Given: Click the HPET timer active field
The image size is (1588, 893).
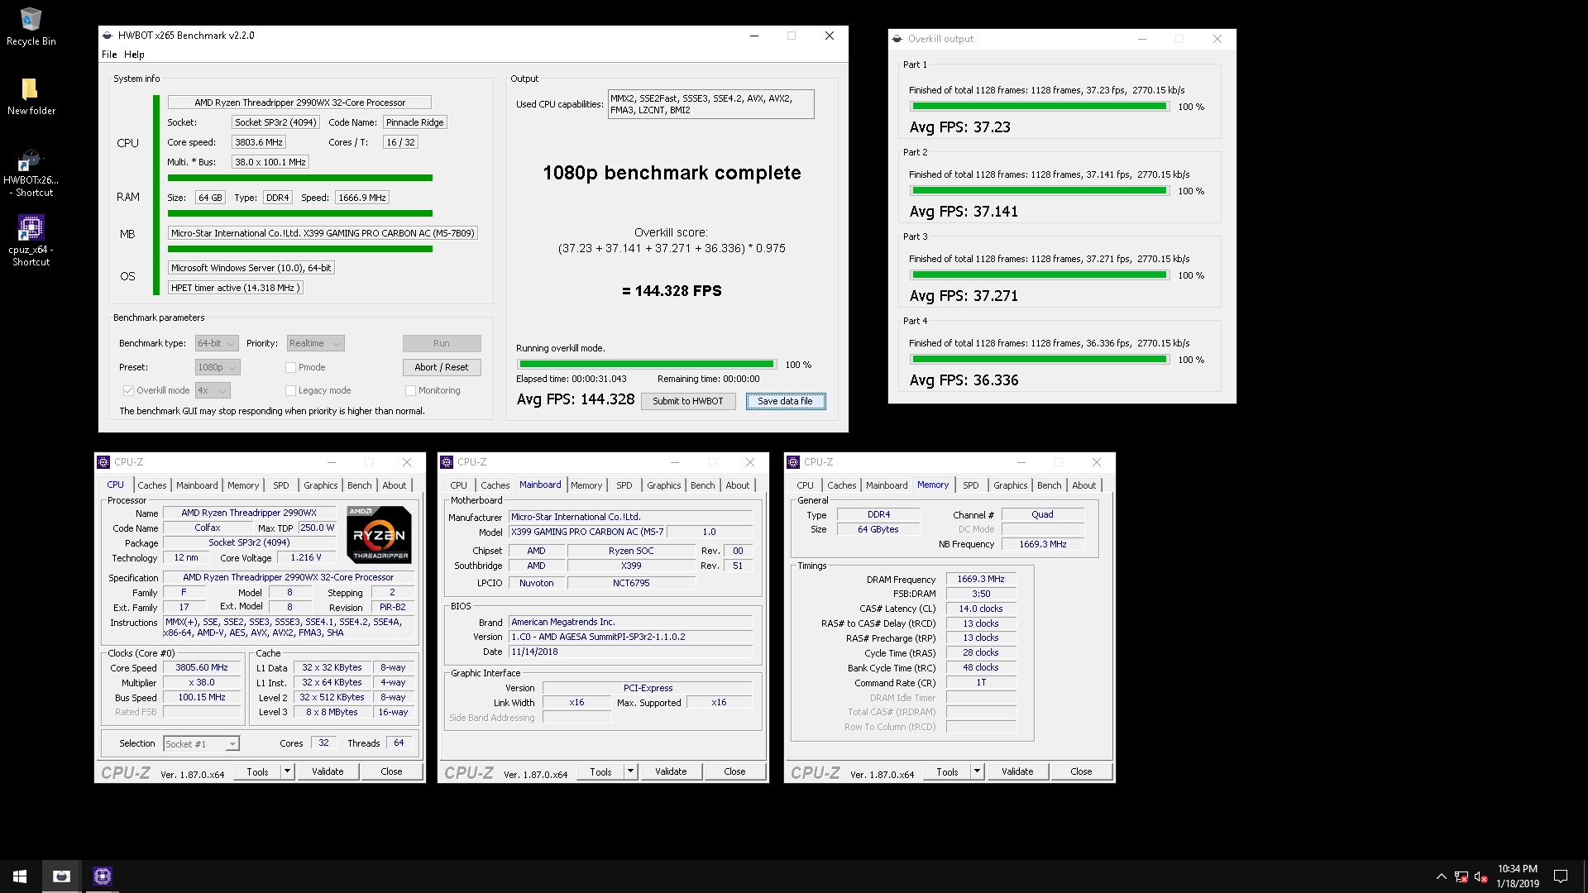Looking at the screenshot, I should (x=236, y=288).
